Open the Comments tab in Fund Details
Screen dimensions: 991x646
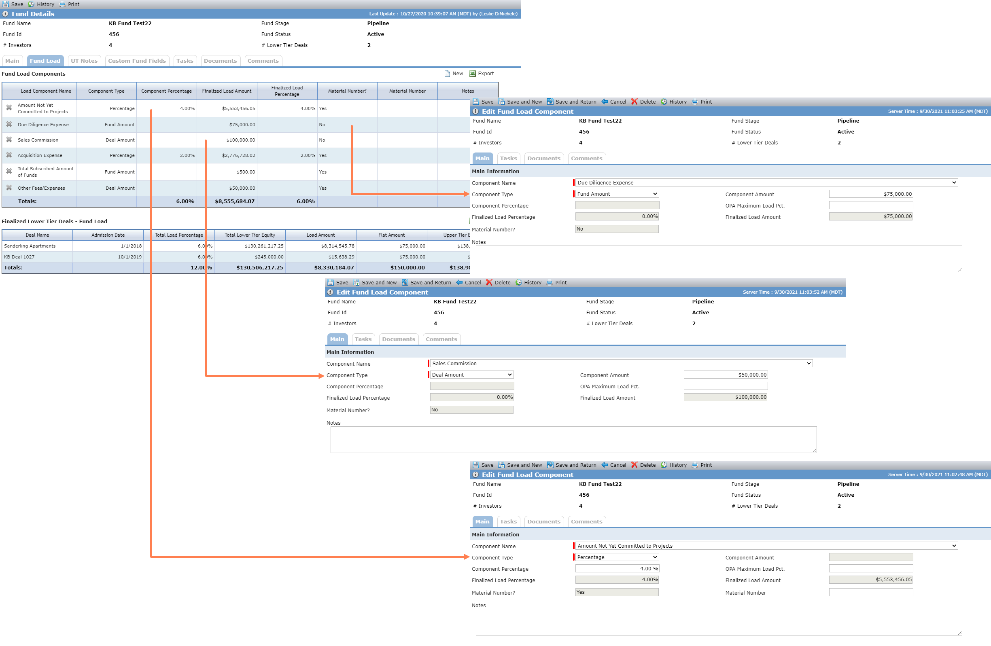pyautogui.click(x=263, y=61)
